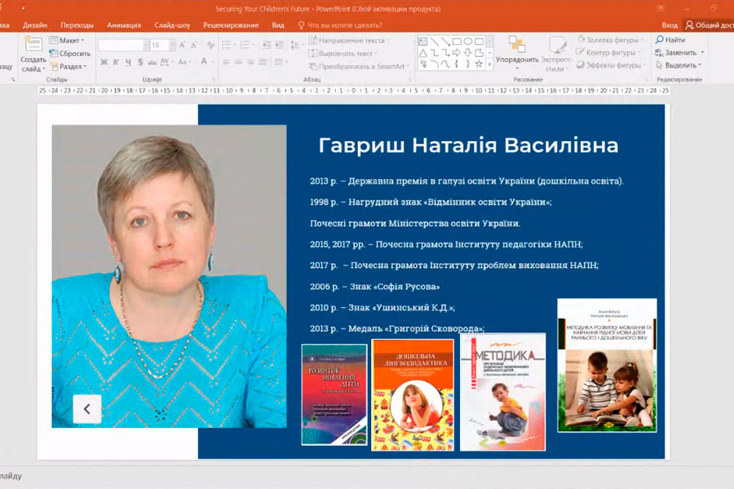Open the Макет (Layout) dropdown

(x=69, y=40)
